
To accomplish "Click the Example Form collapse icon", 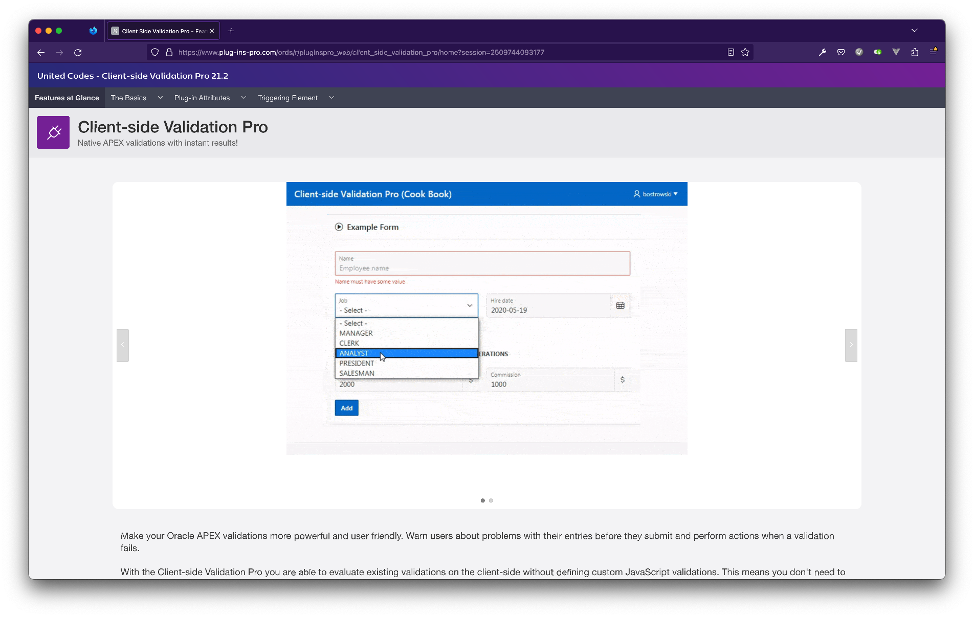I will (339, 227).
